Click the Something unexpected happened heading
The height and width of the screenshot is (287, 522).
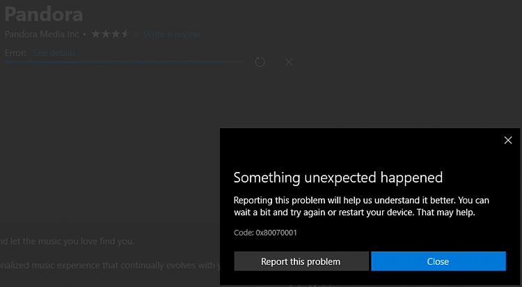coord(338,178)
